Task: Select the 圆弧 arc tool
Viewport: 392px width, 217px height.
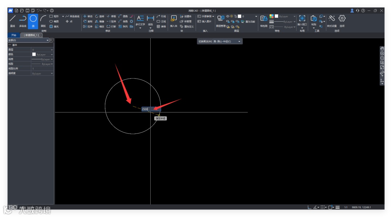Action: tap(43, 21)
